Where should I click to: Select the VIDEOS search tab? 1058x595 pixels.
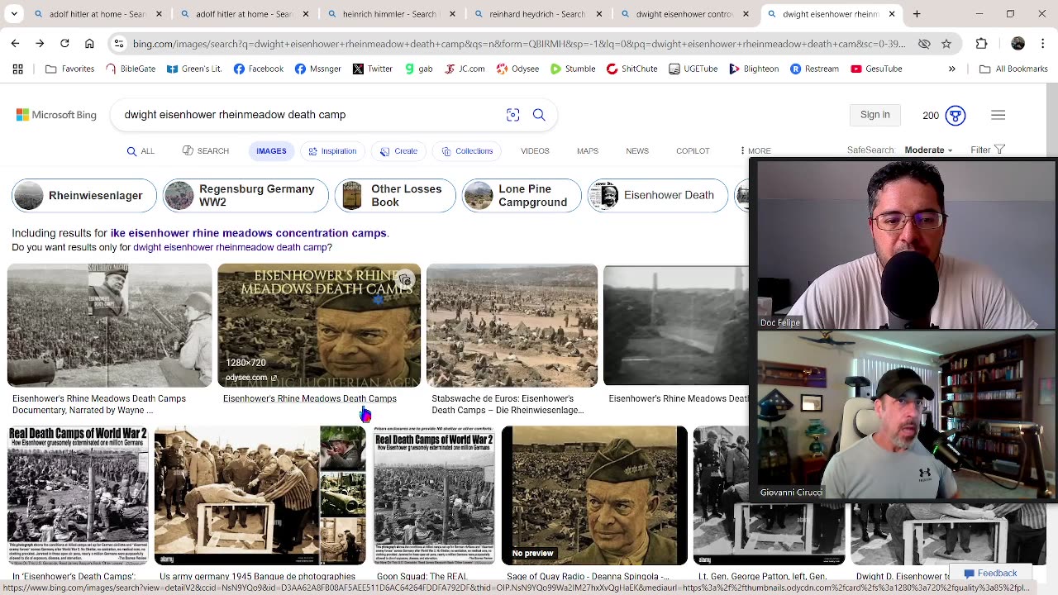[535, 150]
